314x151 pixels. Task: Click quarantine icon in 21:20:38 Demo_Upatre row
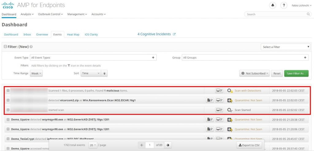230,120
